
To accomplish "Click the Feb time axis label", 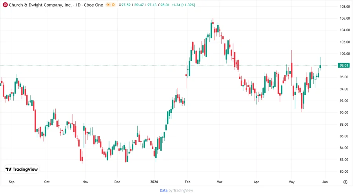I will tap(187, 182).
